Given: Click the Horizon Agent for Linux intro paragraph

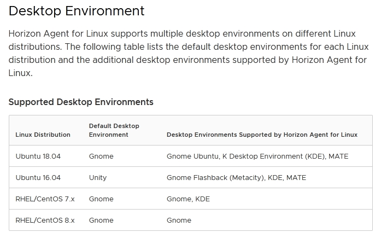Looking at the screenshot, I should pyautogui.click(x=189, y=53).
